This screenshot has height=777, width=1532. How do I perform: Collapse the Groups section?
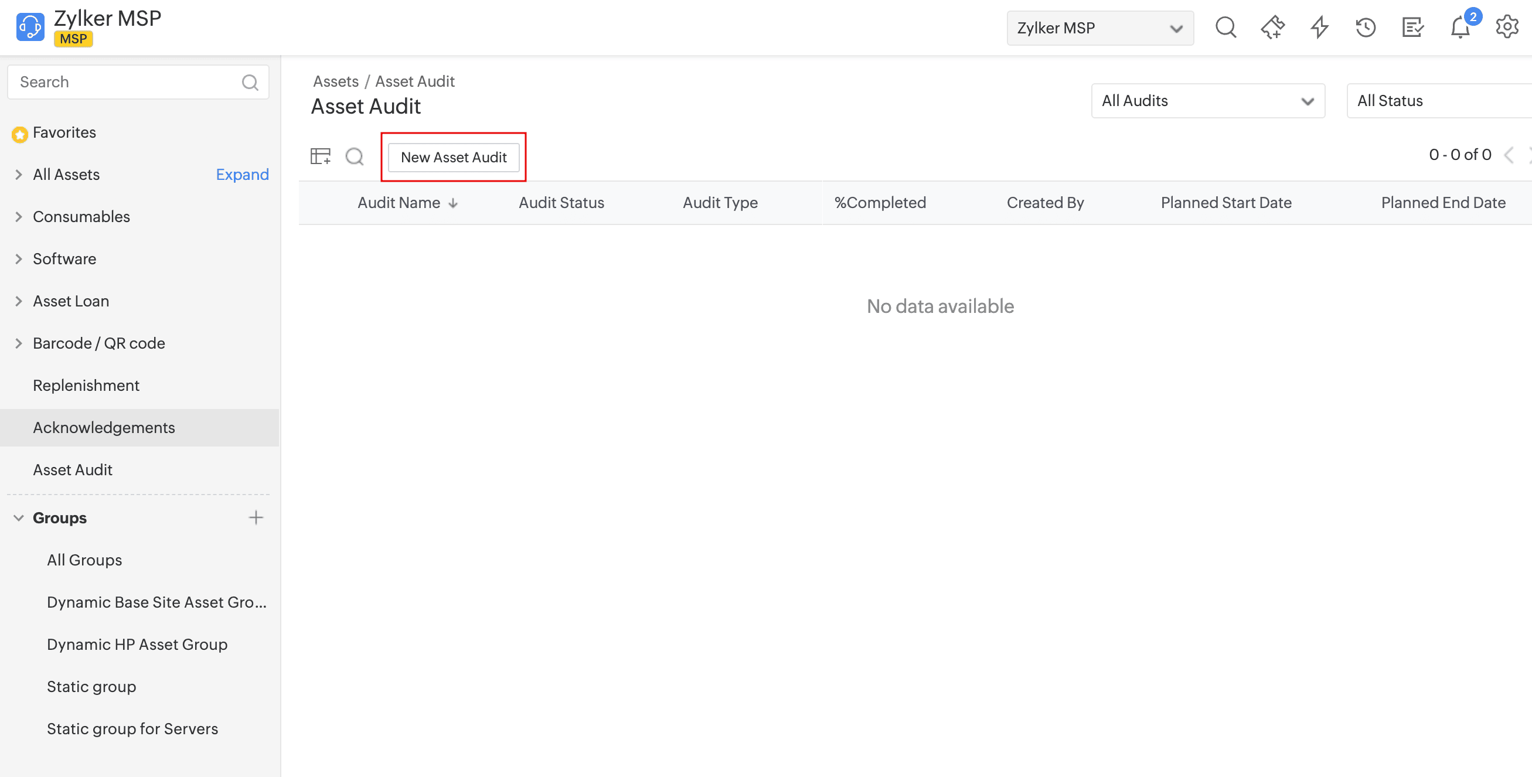coord(18,518)
